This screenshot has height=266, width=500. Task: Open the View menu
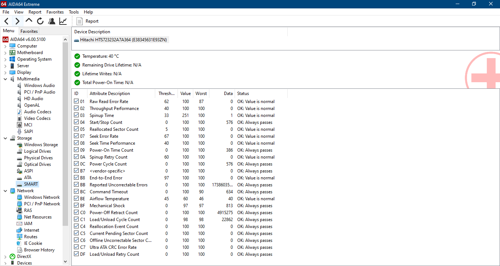click(19, 12)
